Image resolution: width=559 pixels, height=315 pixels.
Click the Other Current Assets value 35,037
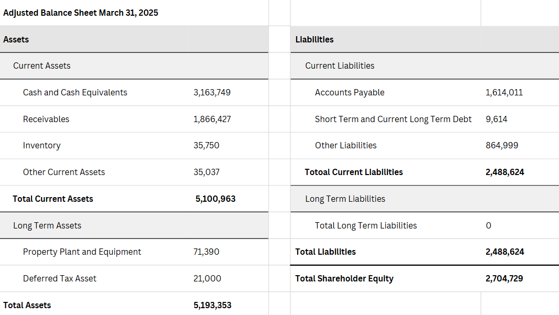coord(206,172)
